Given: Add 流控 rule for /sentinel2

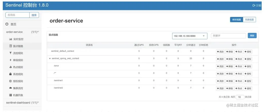Looking at the screenshot, I should (x=220, y=88).
